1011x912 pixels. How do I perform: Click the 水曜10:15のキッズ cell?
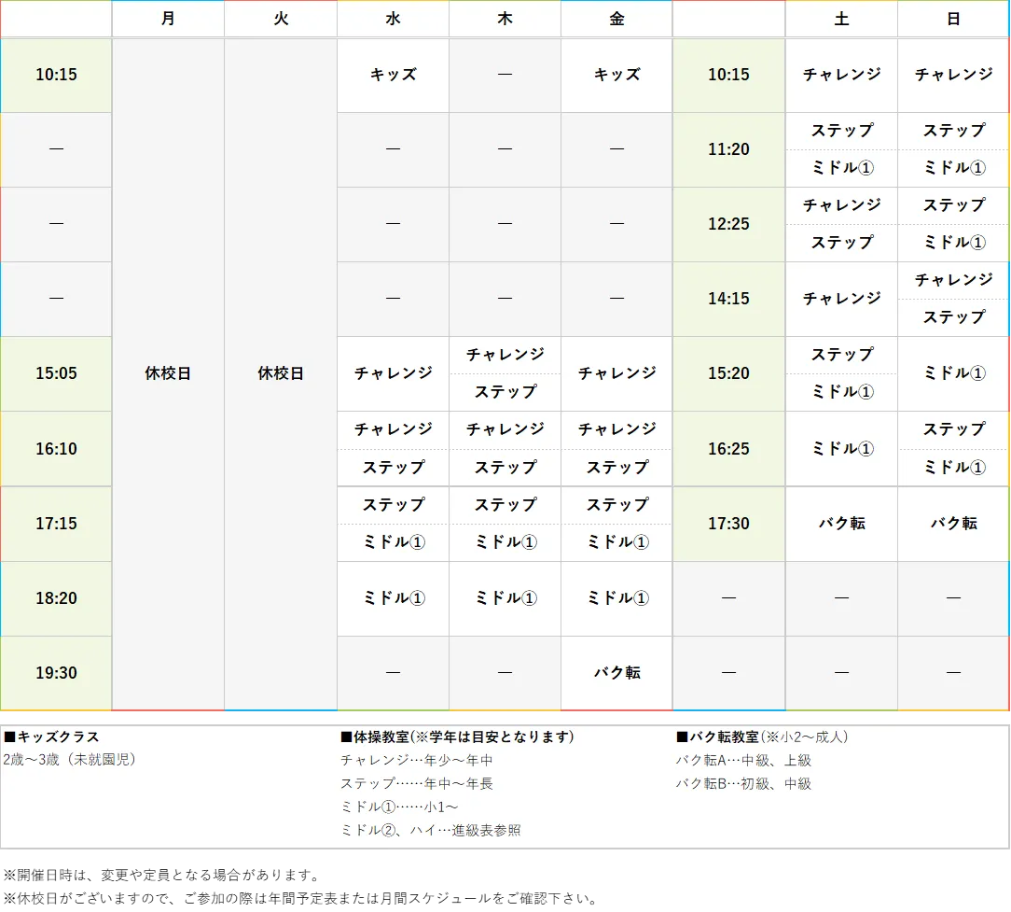(x=393, y=75)
